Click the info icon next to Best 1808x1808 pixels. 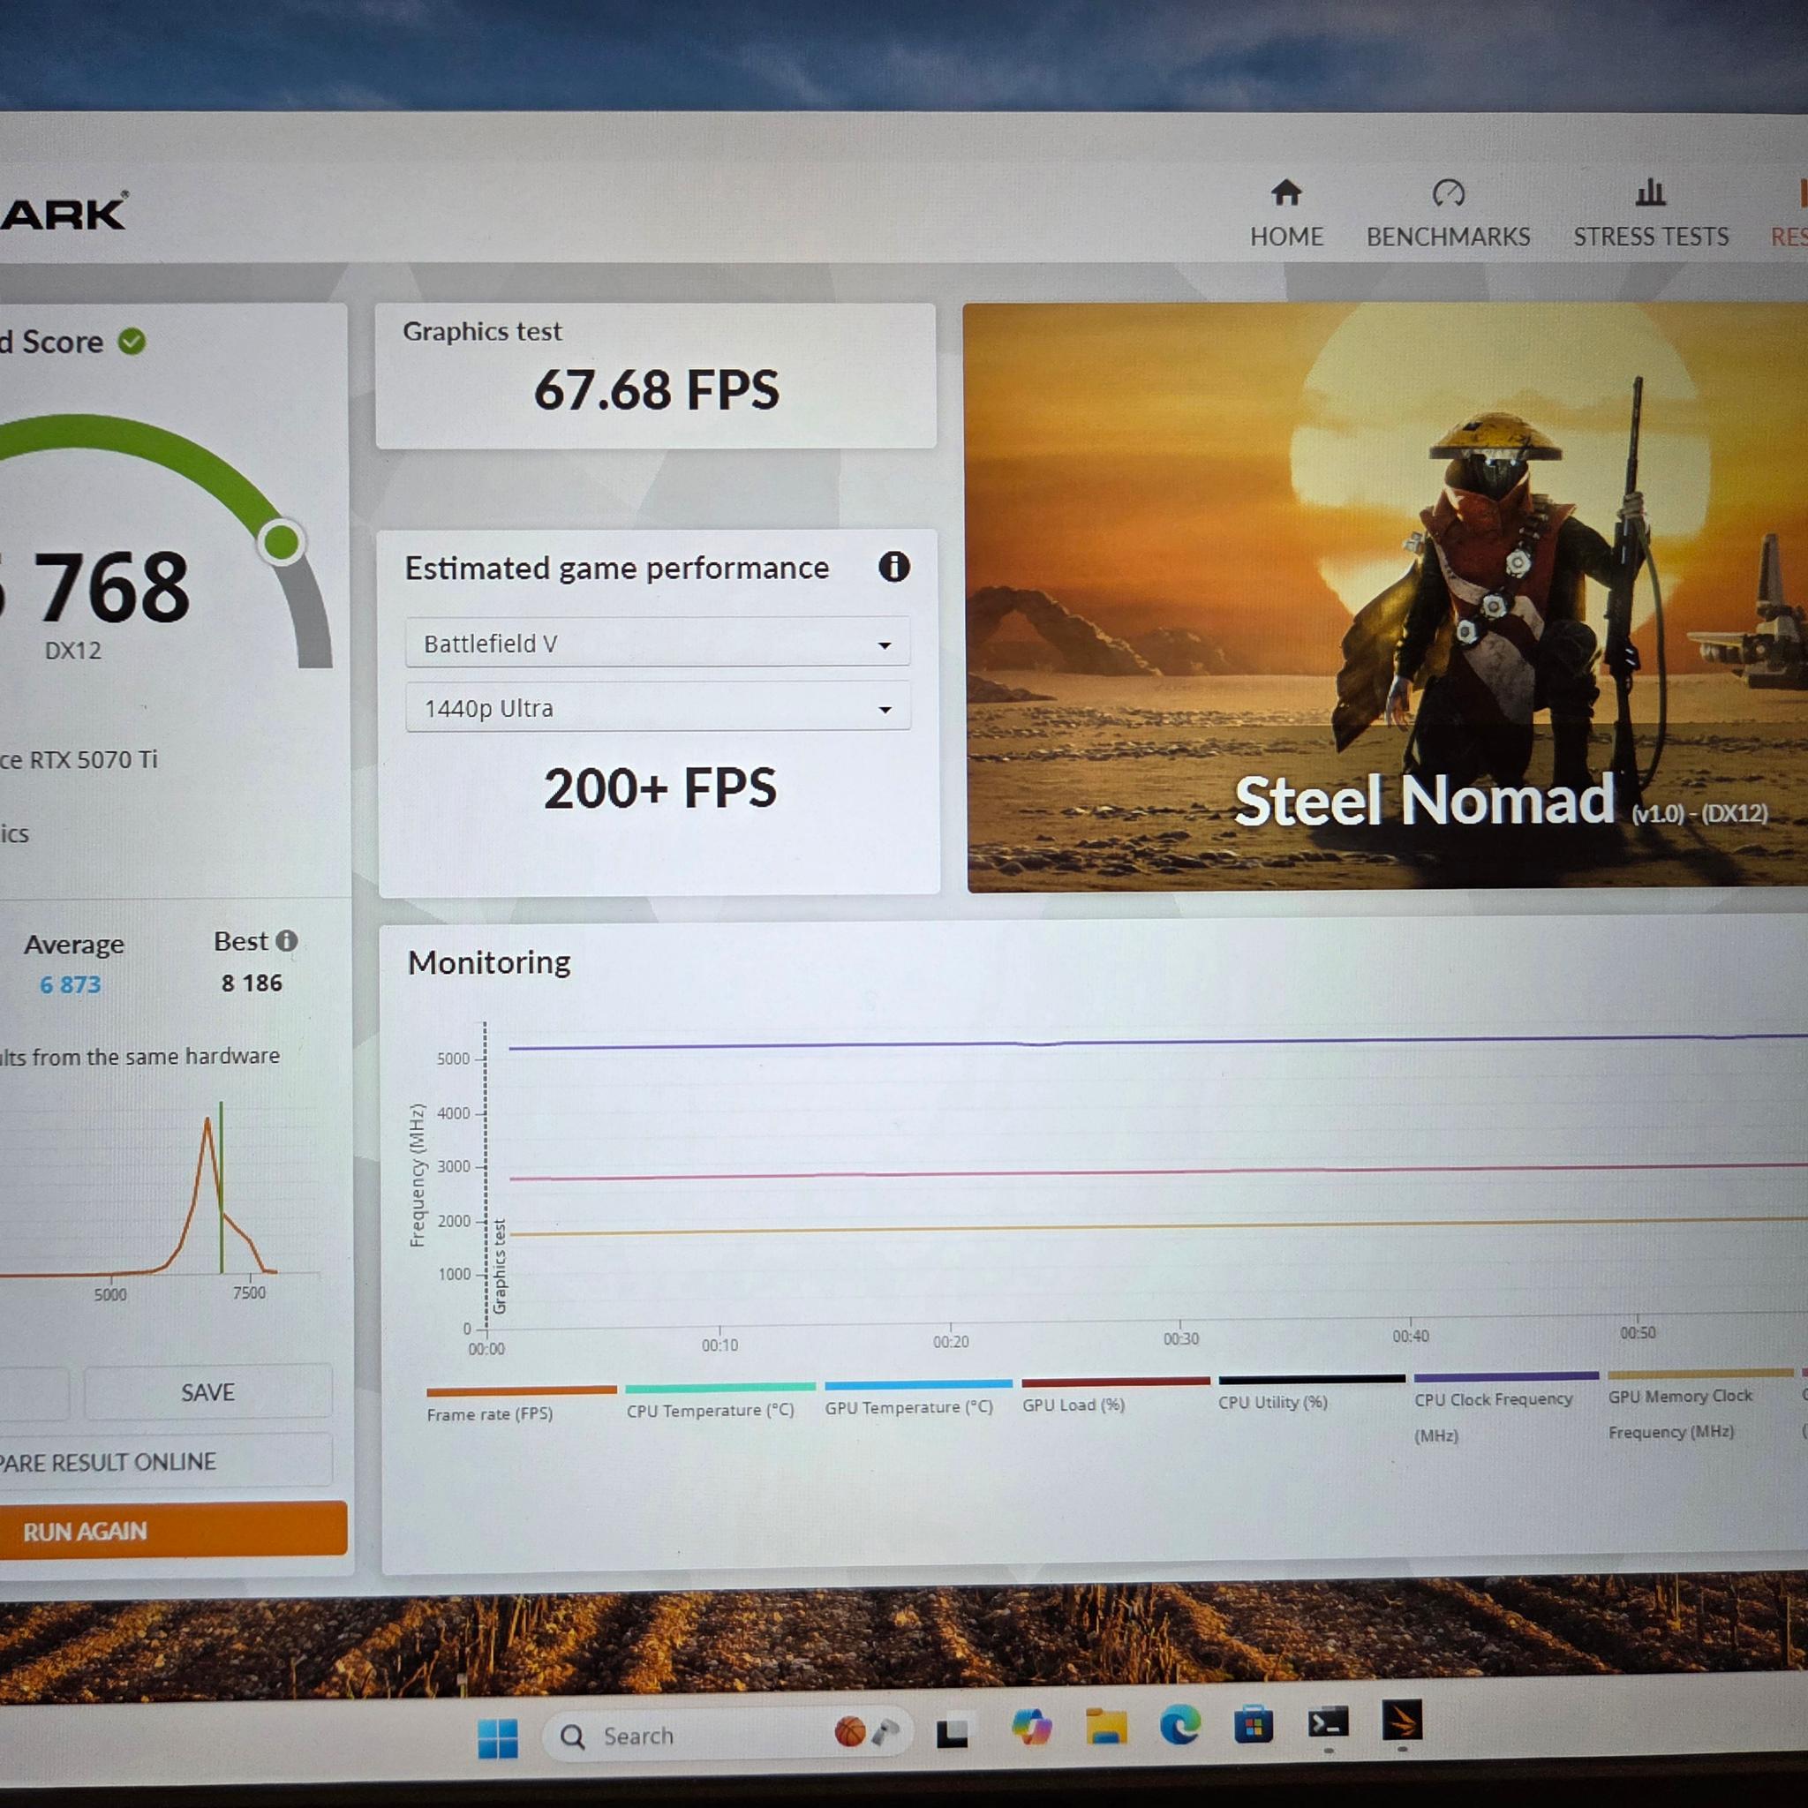pyautogui.click(x=287, y=940)
